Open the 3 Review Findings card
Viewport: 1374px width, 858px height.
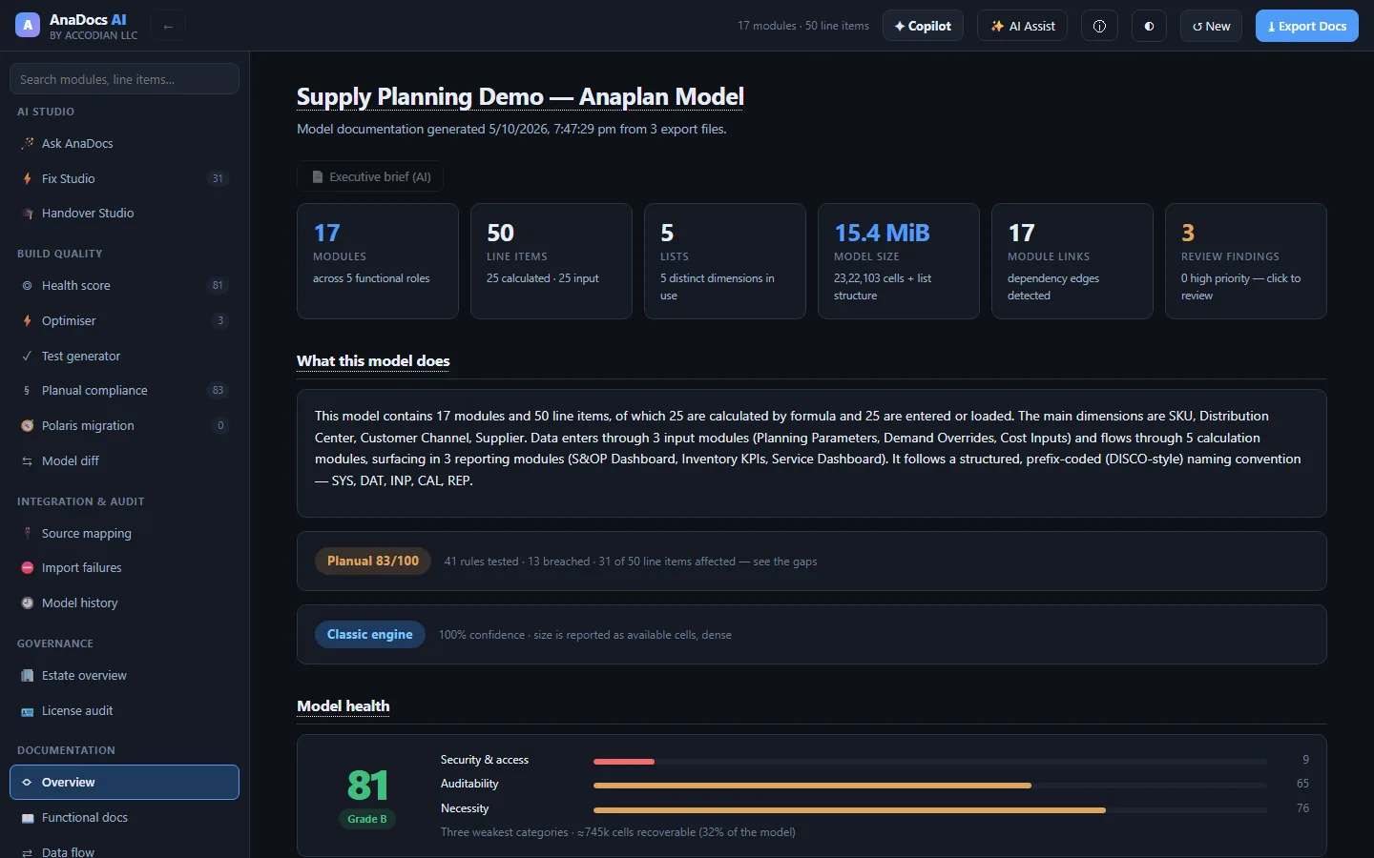pos(1246,261)
